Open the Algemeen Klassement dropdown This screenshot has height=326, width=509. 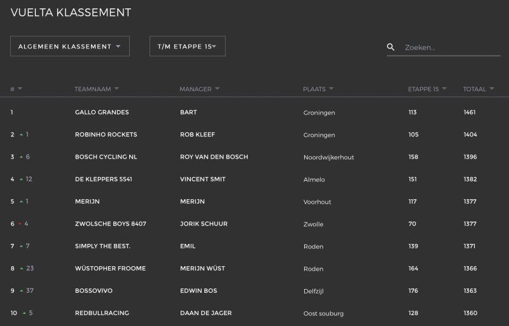[x=70, y=46]
